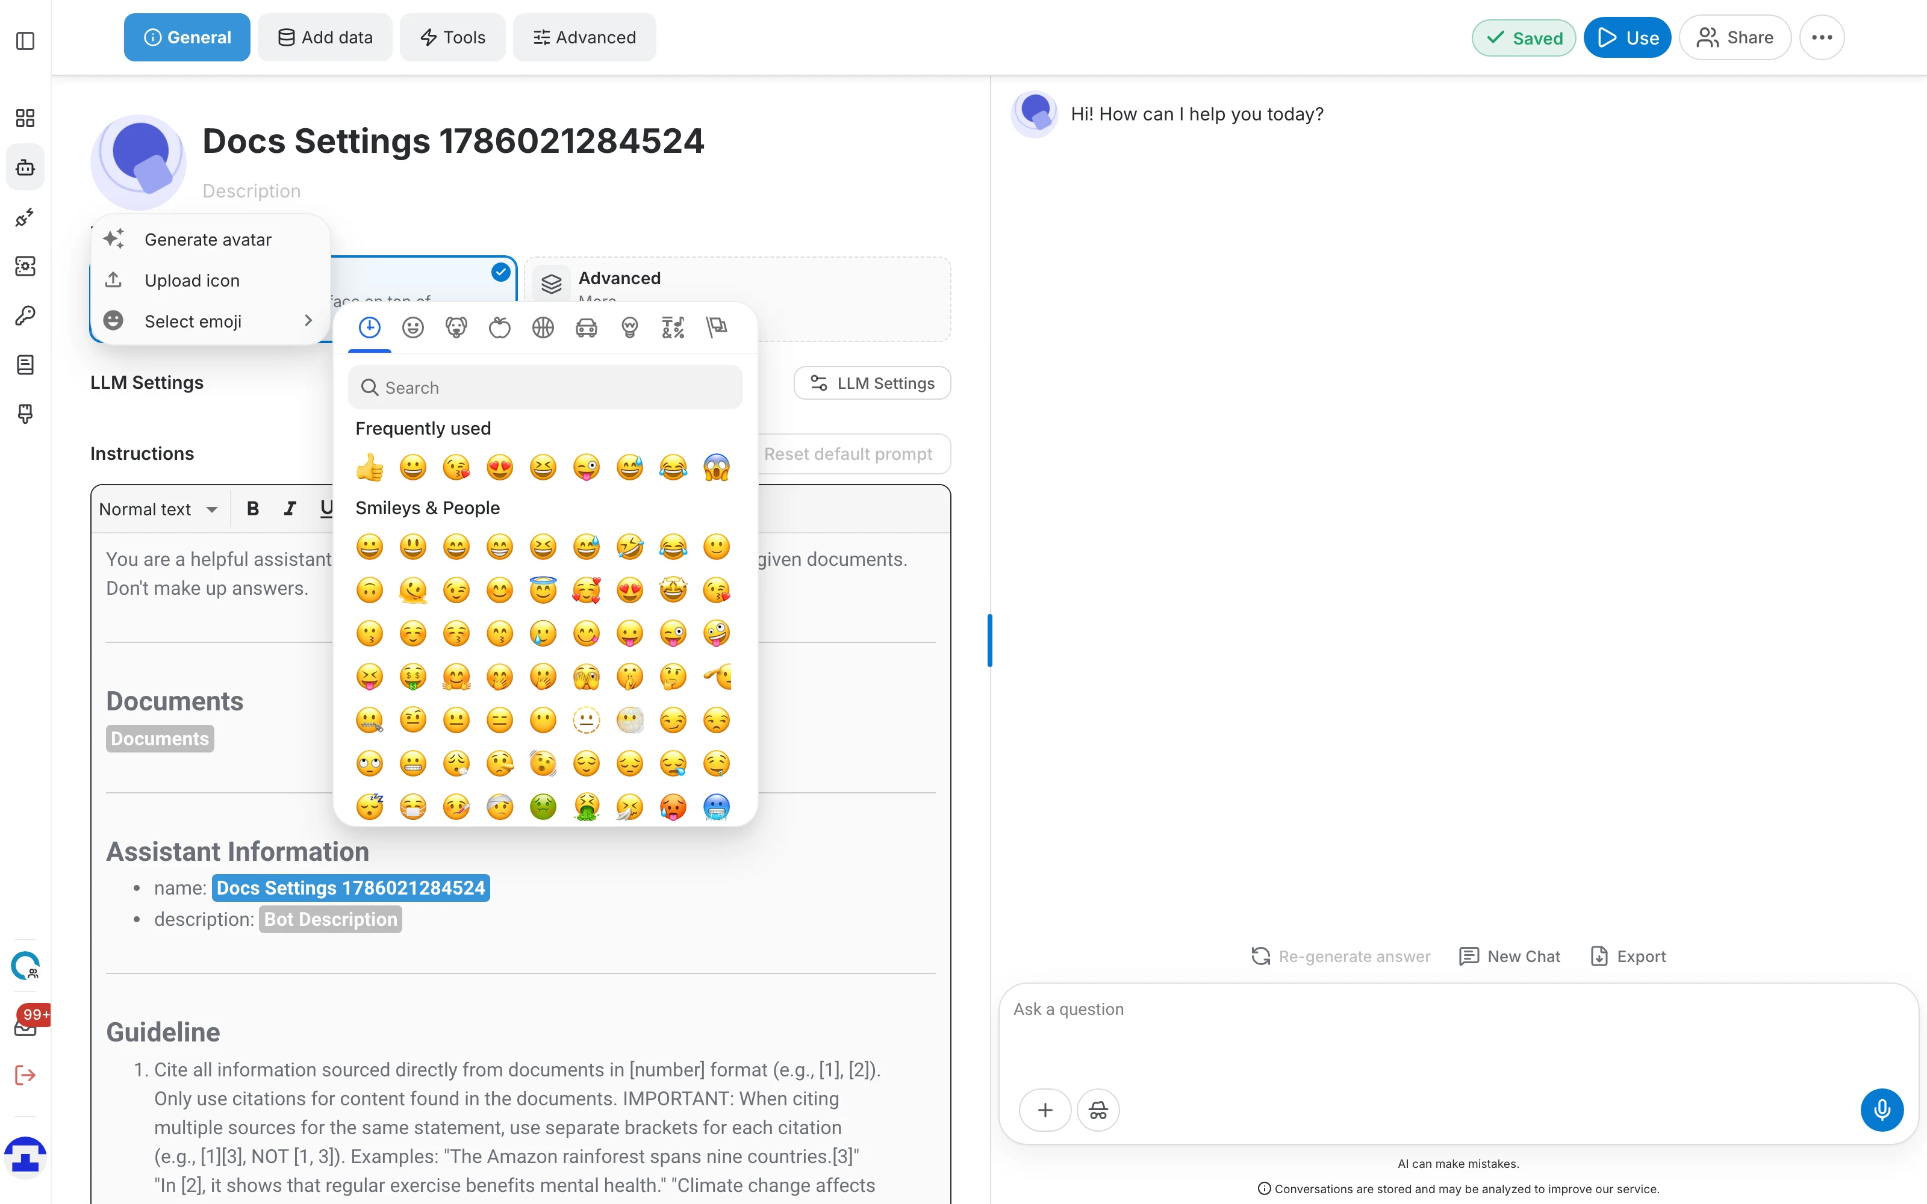Pick the star-struck emoji
This screenshot has height=1204, width=1927.
673,590
